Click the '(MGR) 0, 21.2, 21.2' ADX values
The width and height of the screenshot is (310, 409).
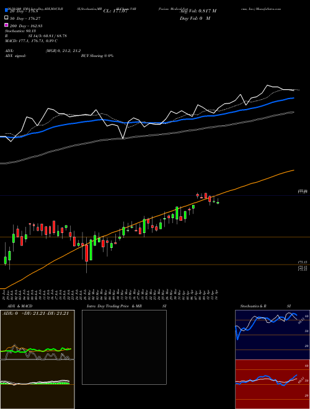(63, 51)
